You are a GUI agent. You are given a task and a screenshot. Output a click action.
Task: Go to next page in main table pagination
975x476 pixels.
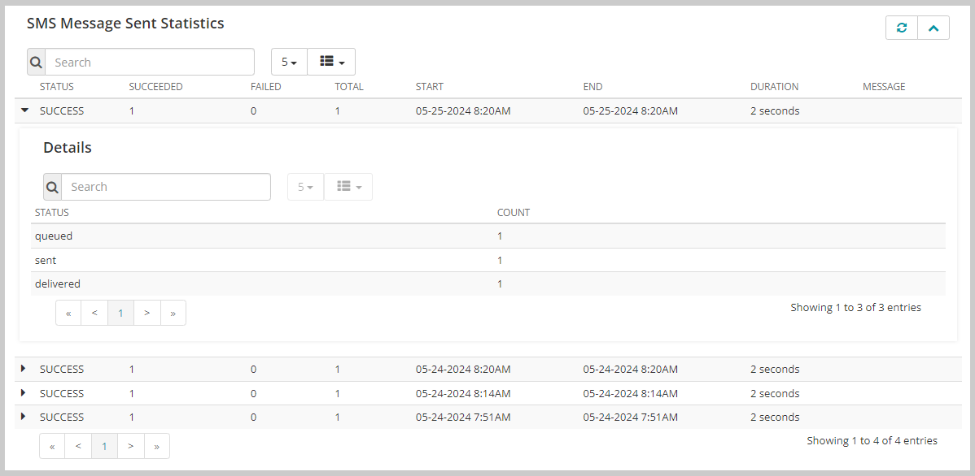(x=130, y=446)
